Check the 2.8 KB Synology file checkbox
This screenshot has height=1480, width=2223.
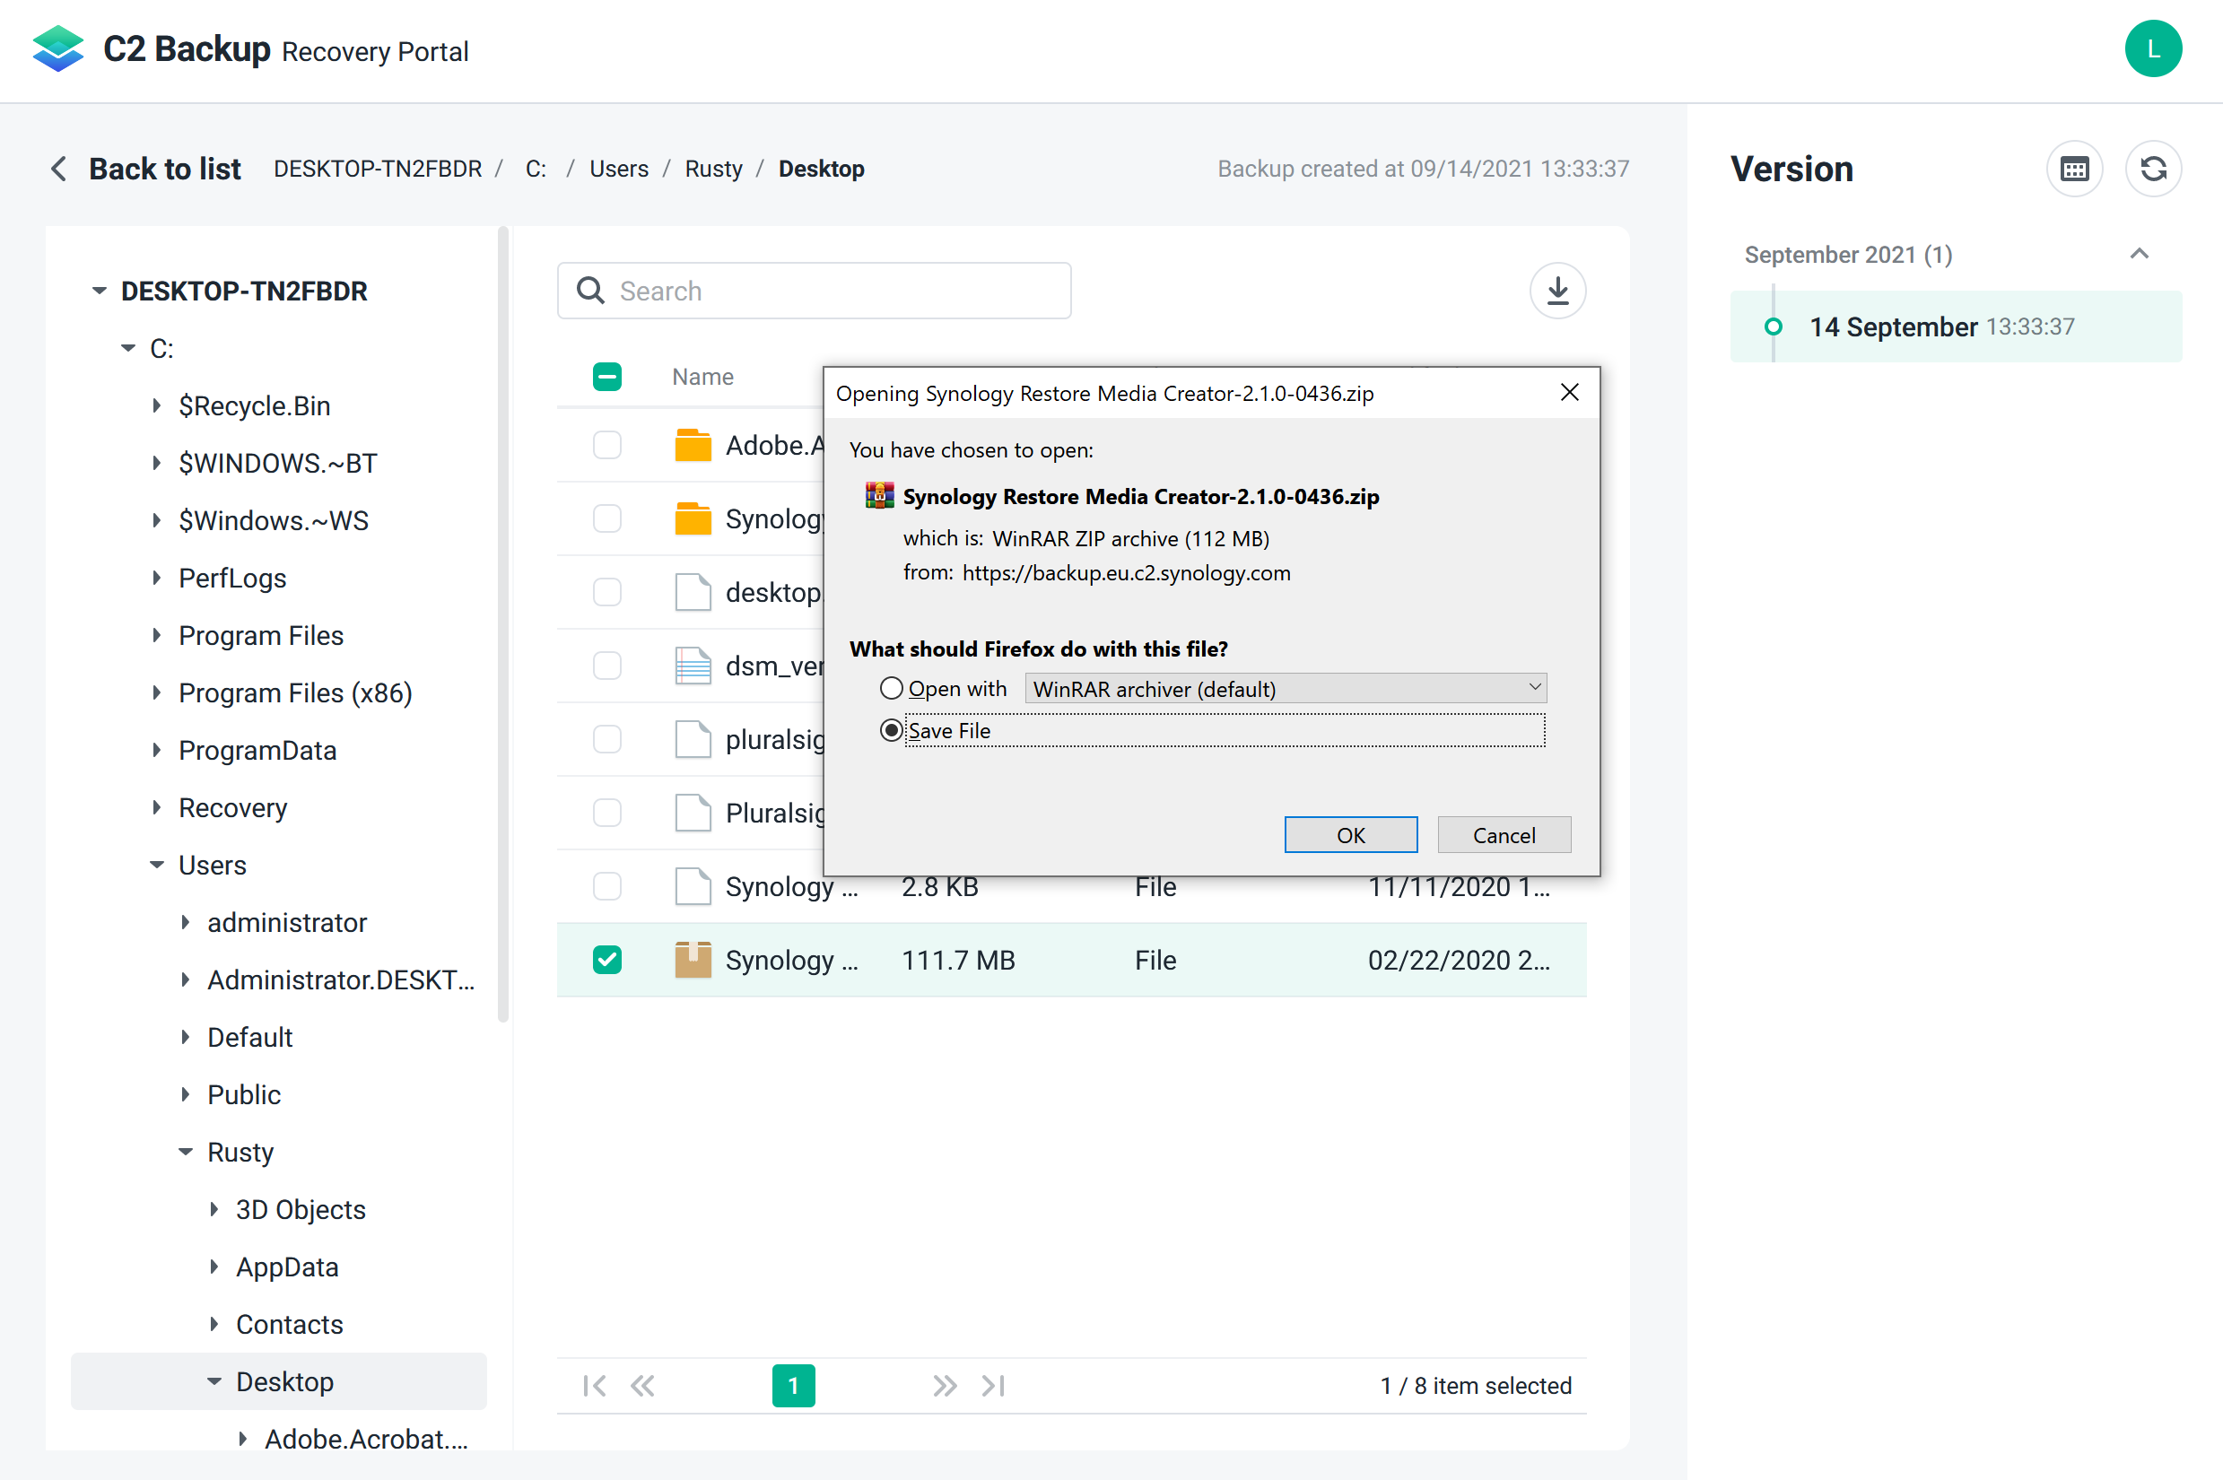[x=607, y=886]
